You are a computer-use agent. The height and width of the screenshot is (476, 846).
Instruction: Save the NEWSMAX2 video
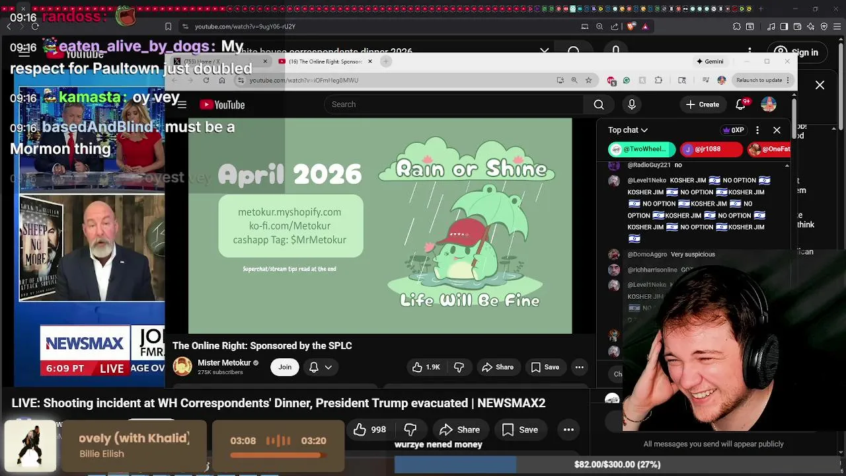click(520, 430)
